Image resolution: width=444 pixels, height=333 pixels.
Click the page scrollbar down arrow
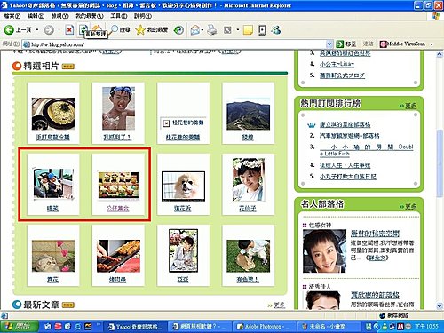(x=440, y=305)
